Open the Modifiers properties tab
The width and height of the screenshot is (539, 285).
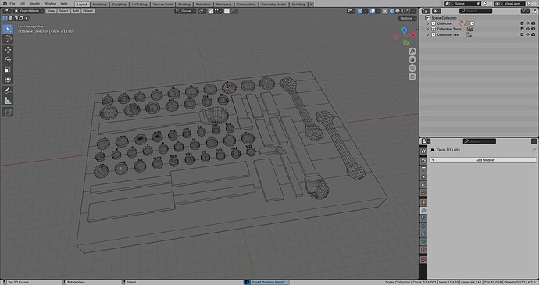423,210
